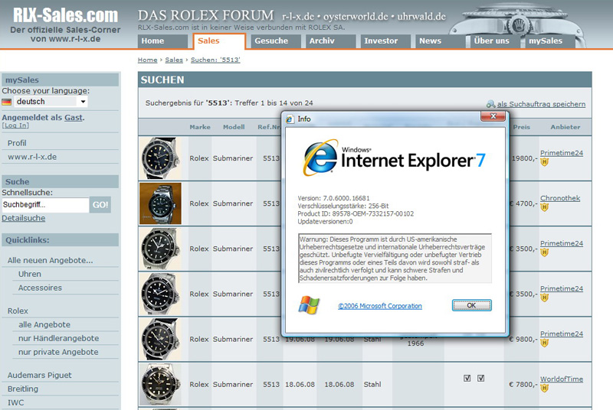Select alle Angebote under Rolex
613x410 pixels.
[44, 324]
